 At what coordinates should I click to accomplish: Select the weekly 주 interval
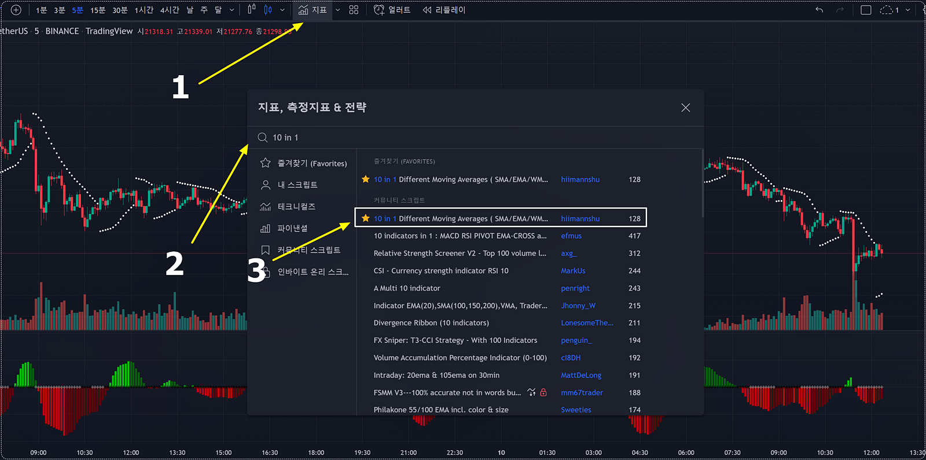tap(204, 10)
